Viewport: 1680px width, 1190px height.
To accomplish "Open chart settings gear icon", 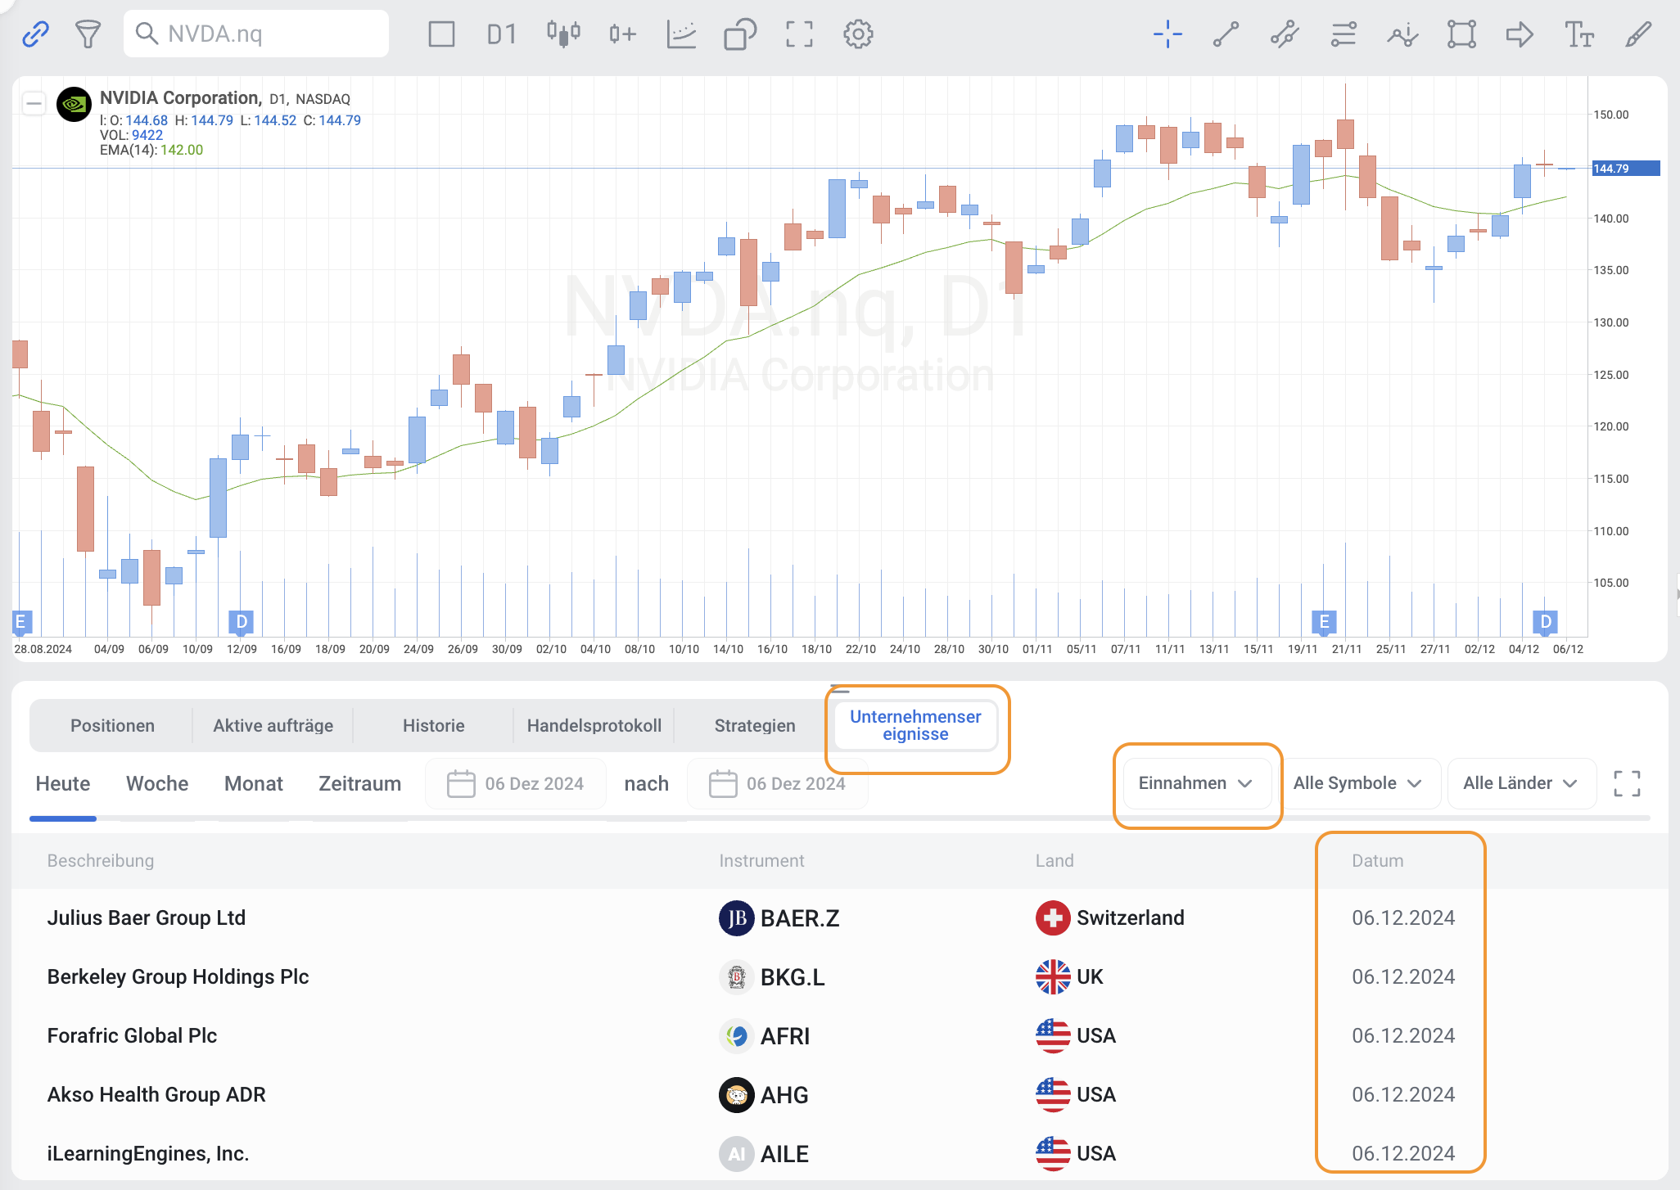I will tap(858, 34).
